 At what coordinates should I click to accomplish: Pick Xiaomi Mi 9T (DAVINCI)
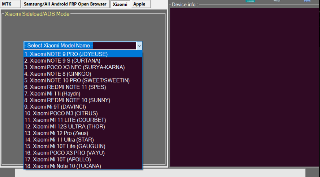pos(83,107)
